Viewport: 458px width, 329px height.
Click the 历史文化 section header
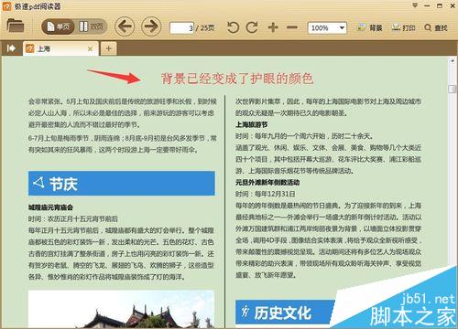(x=285, y=313)
